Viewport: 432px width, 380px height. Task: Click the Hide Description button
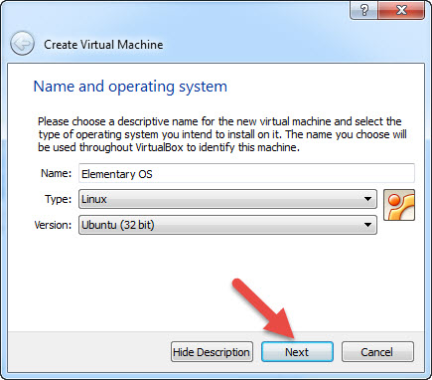pos(212,352)
